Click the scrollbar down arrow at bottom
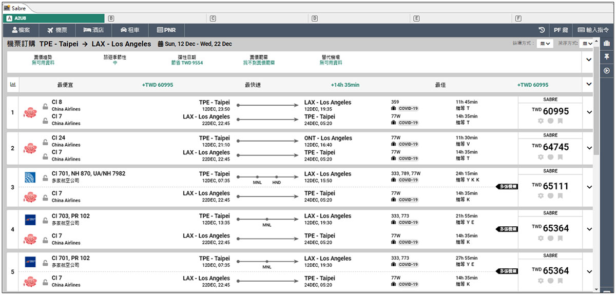Viewport: 616px width, 295px height. [x=595, y=289]
